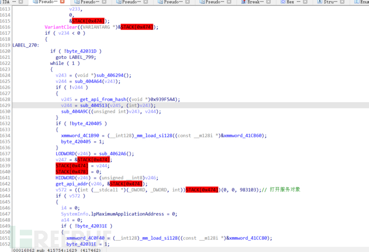Click byte_42031E in the if condition
This screenshot has height=252, width=369.
click(x=92, y=226)
